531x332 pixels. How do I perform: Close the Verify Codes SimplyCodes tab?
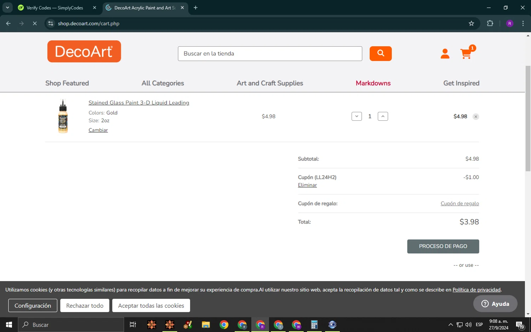tap(95, 7)
